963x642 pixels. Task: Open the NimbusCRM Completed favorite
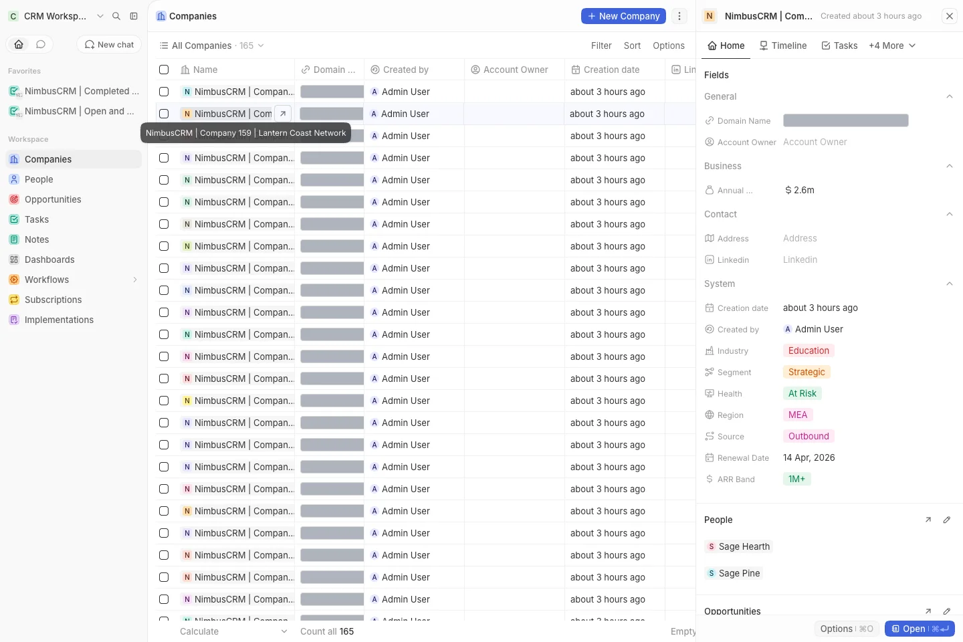tap(74, 91)
